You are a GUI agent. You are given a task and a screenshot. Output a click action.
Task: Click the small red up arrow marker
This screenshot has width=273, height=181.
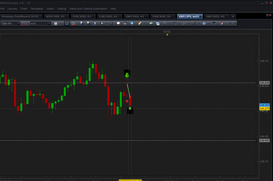pos(127,101)
